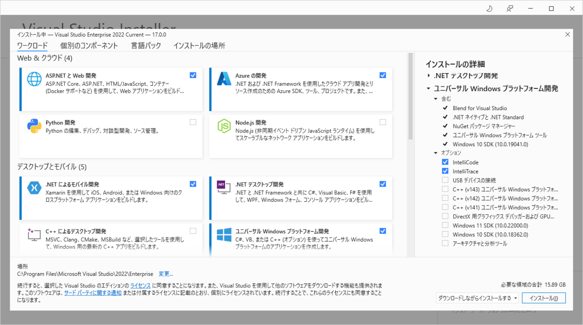Enable USB デバイスの接続 option

(445, 180)
